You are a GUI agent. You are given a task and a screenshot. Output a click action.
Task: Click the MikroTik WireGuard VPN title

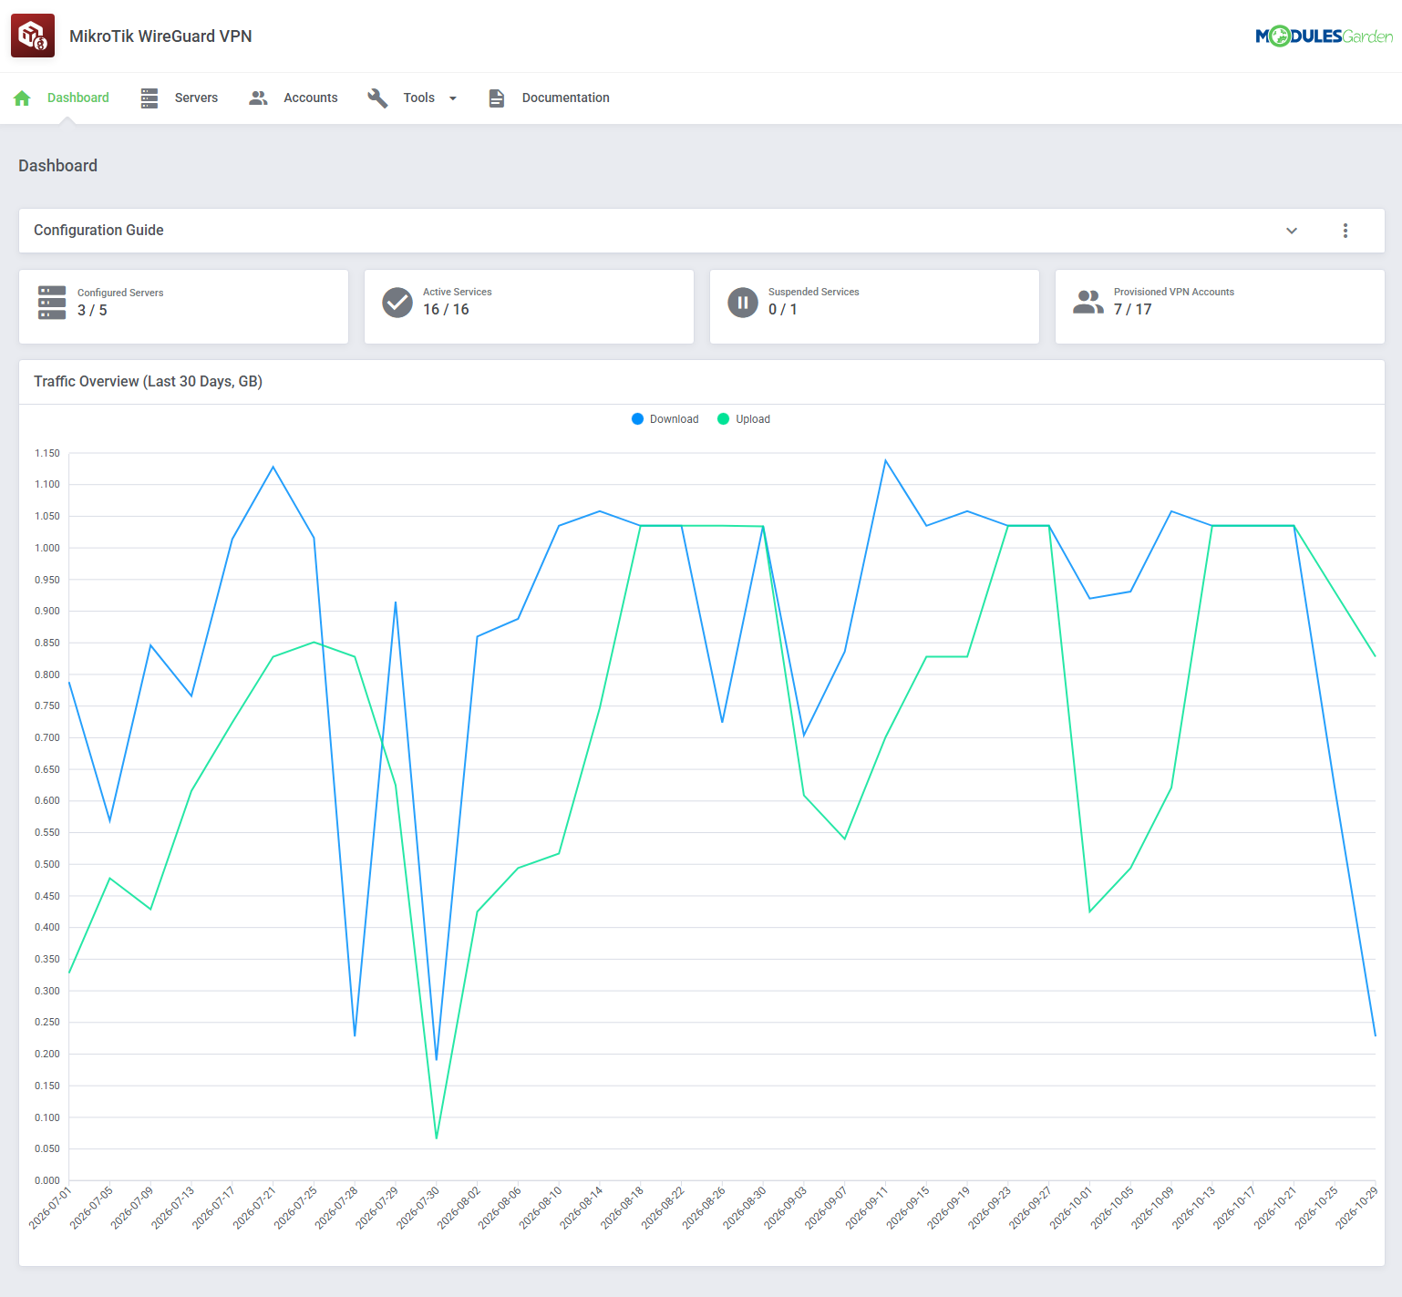pos(160,36)
